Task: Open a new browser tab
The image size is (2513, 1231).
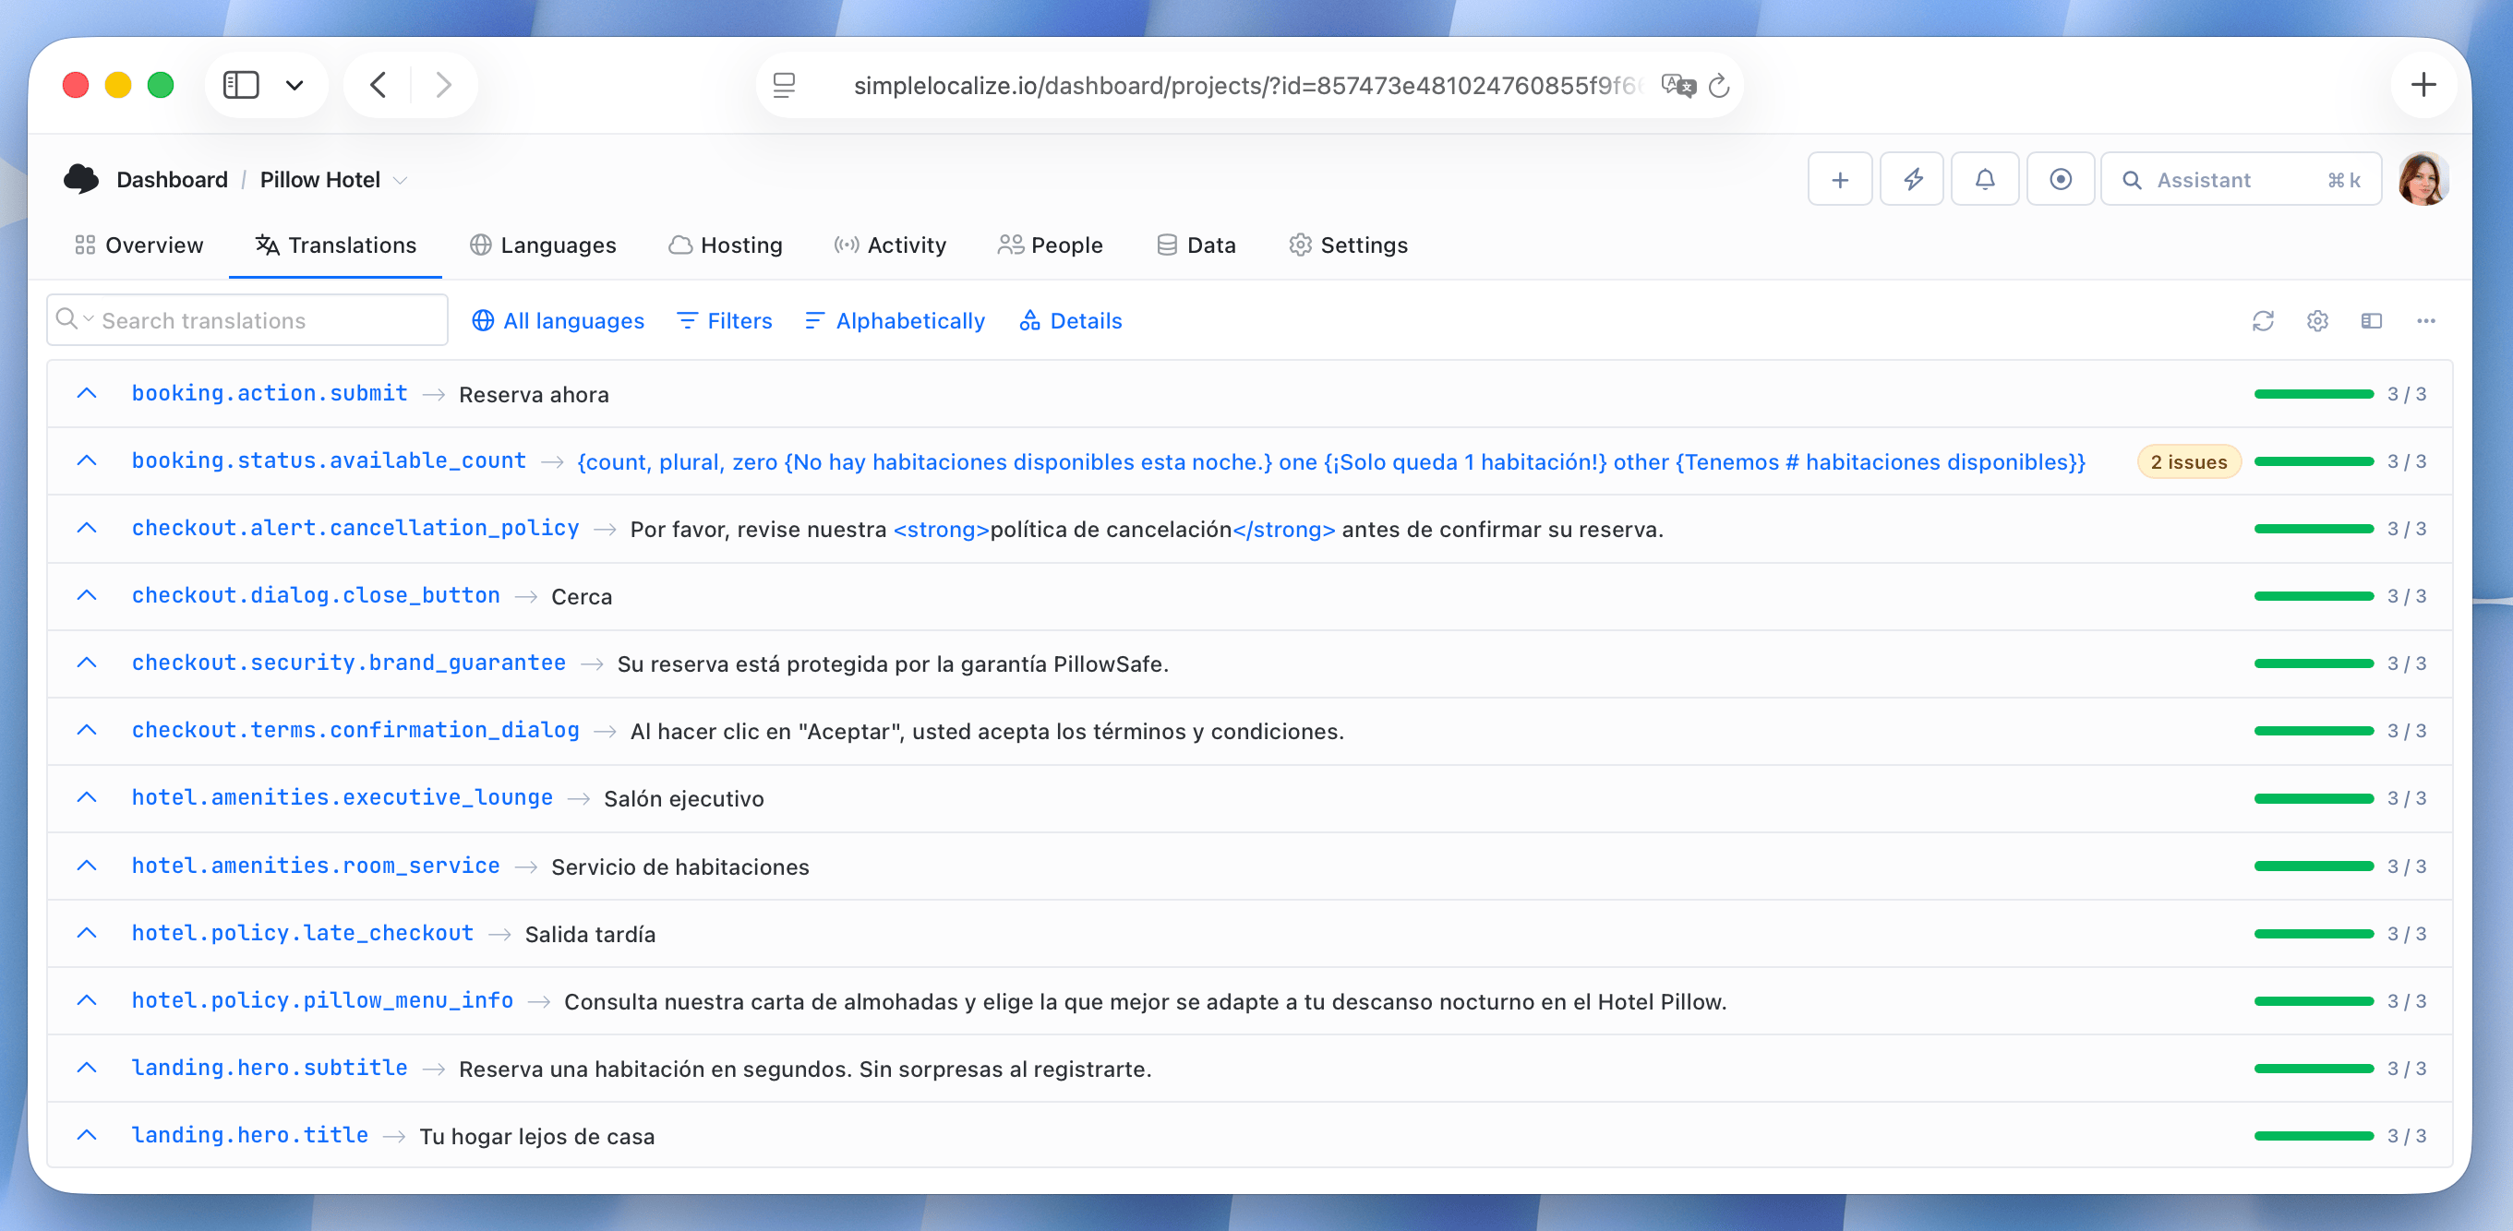Action: [2423, 85]
